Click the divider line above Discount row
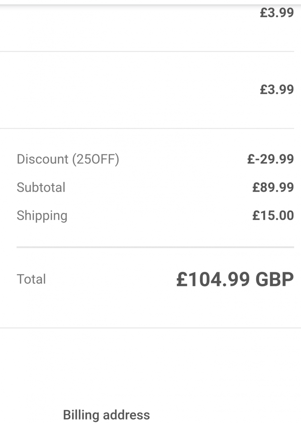The width and height of the screenshot is (301, 423). click(x=147, y=129)
